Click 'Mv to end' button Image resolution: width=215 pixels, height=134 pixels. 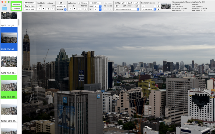coord(30,9)
